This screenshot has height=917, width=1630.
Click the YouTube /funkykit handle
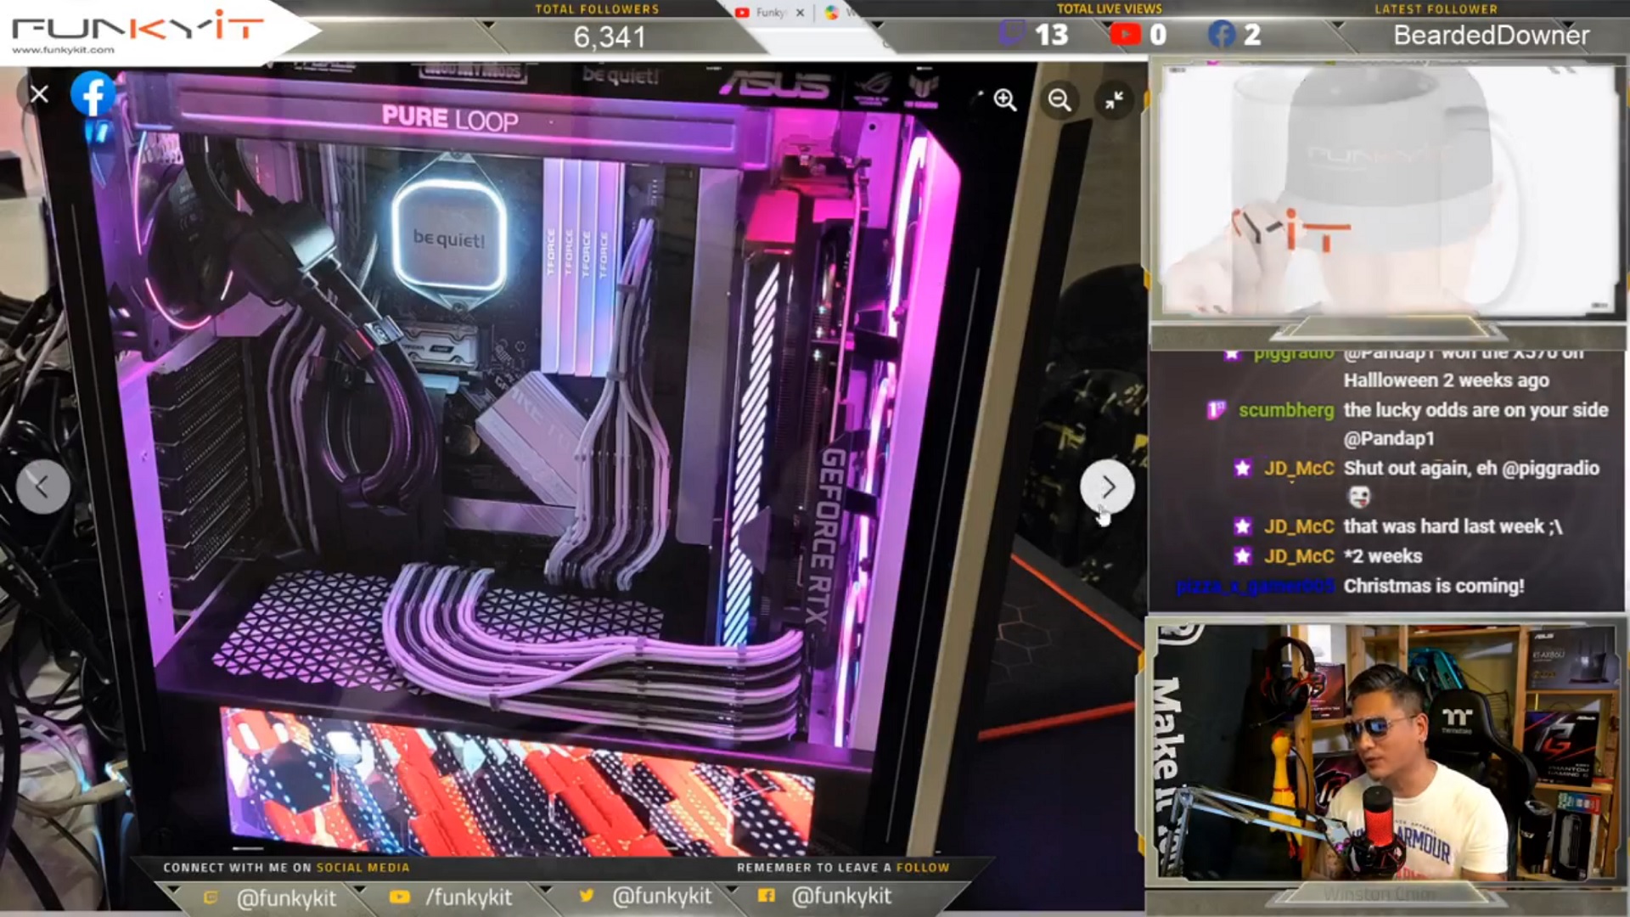click(469, 897)
